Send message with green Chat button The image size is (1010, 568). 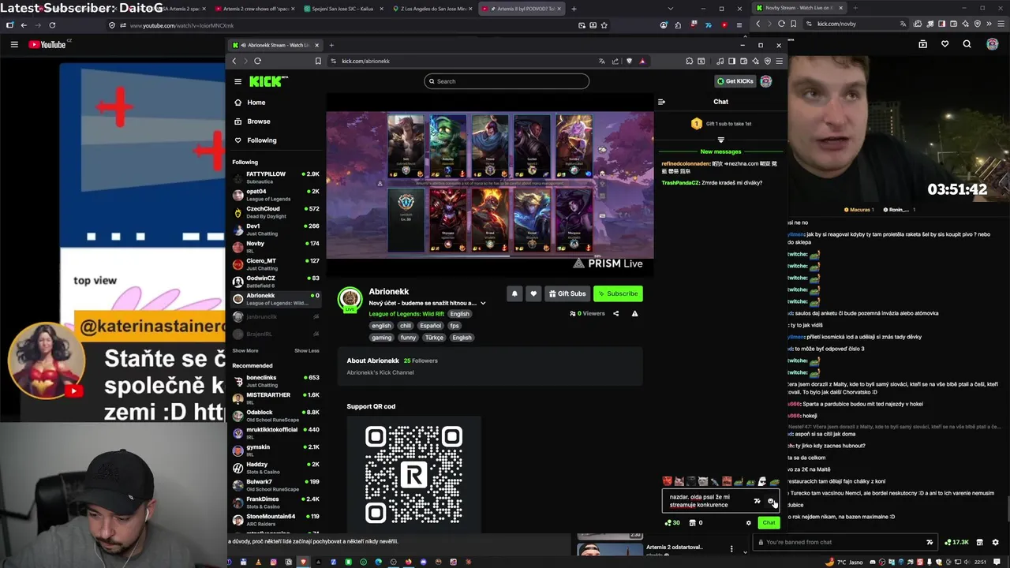click(x=769, y=522)
